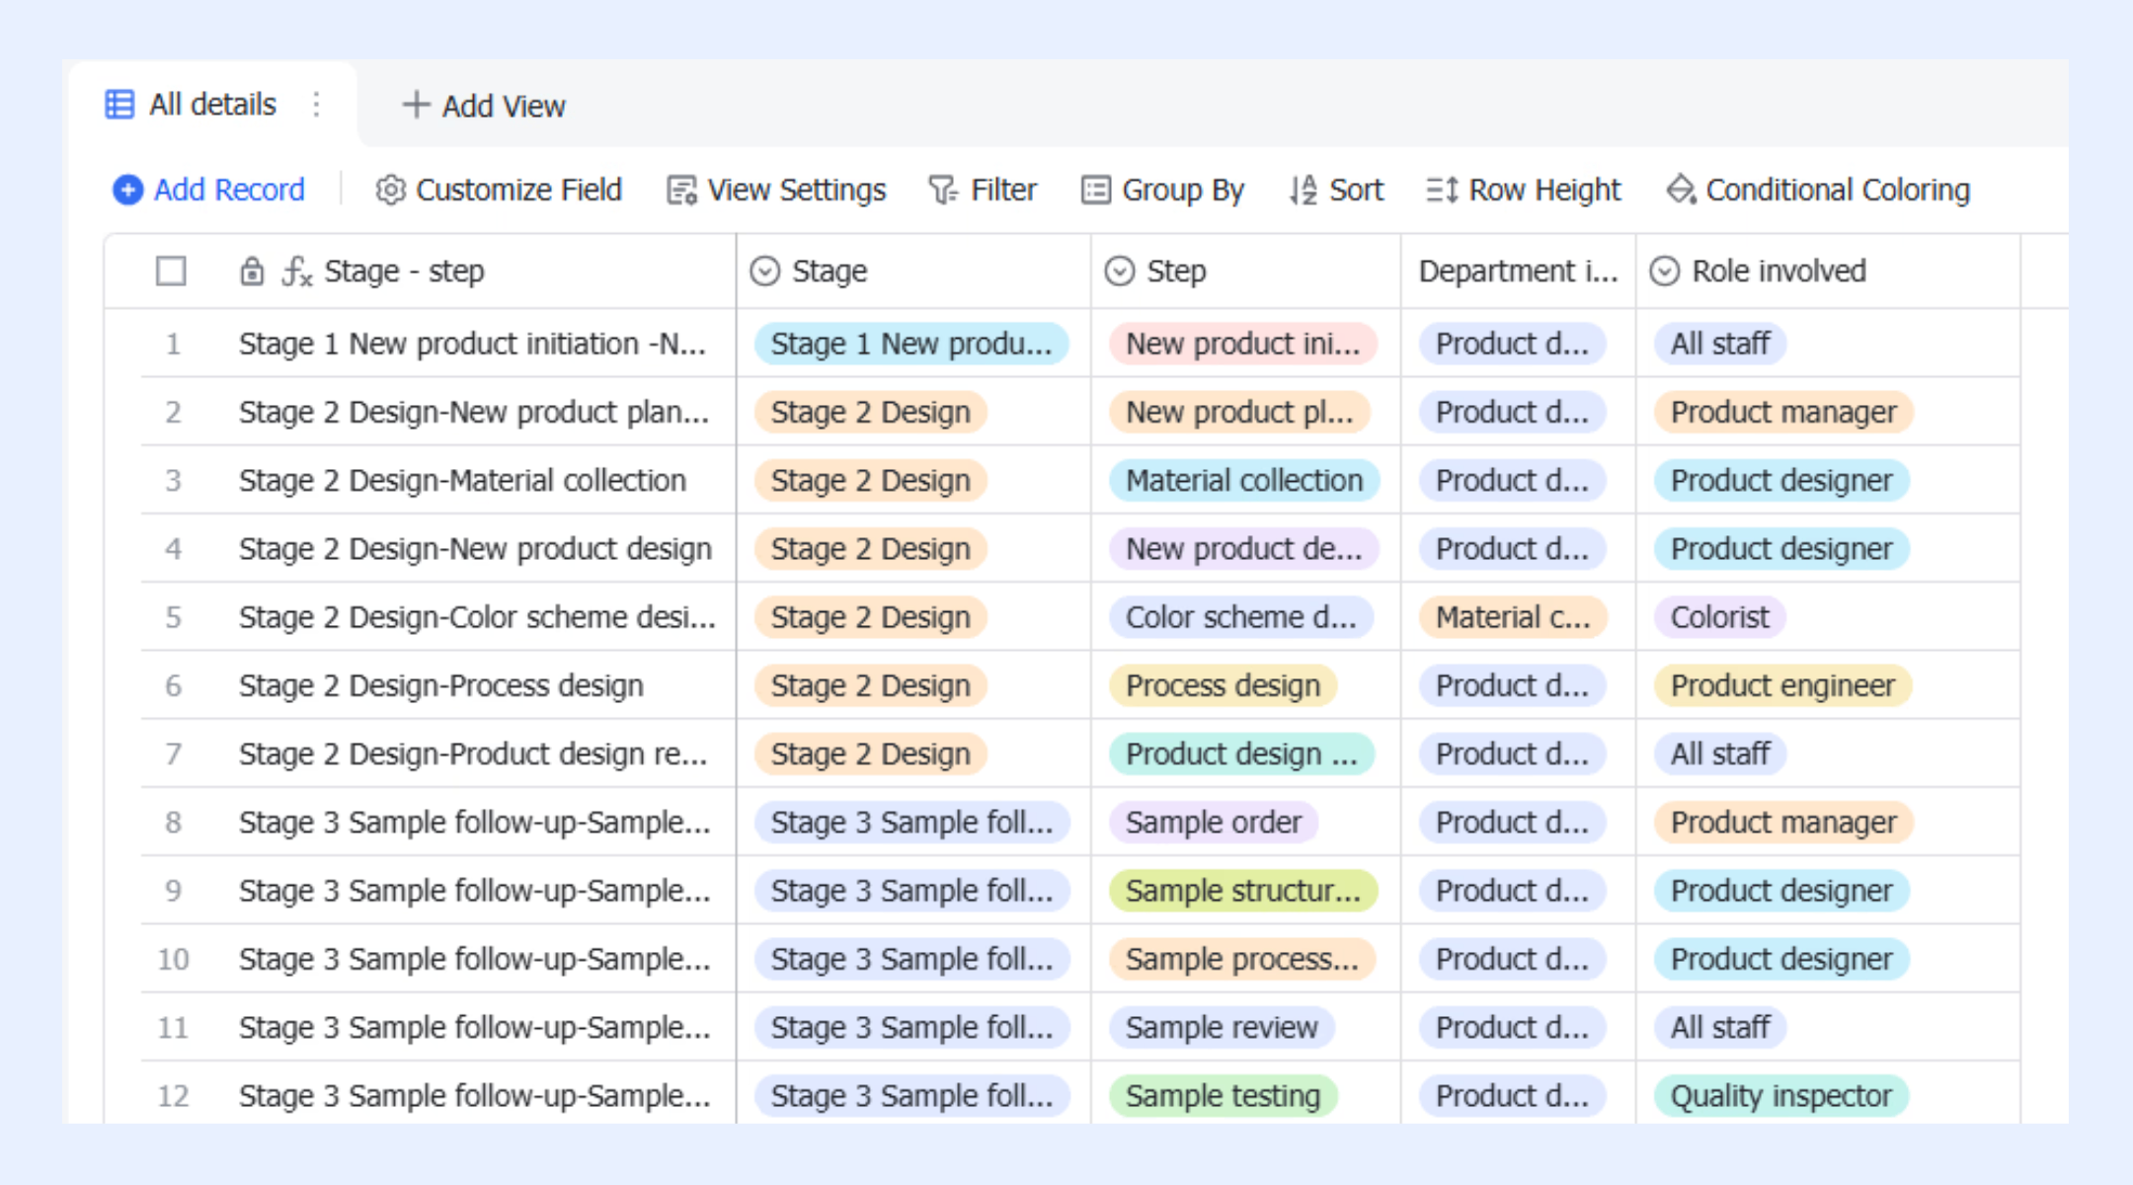Tick the select-all checkbox in the header
Viewport: 2133px width, 1185px height.
[x=171, y=271]
